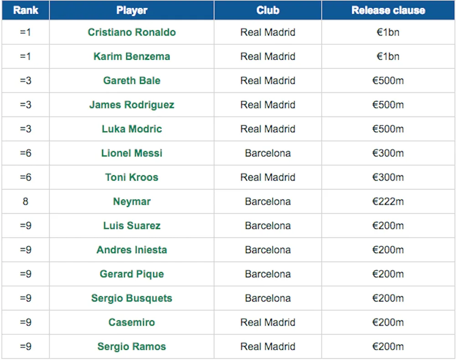Viewport: 456px width, 361px height.
Task: Click the Andres Iniesta link
Action: [132, 250]
